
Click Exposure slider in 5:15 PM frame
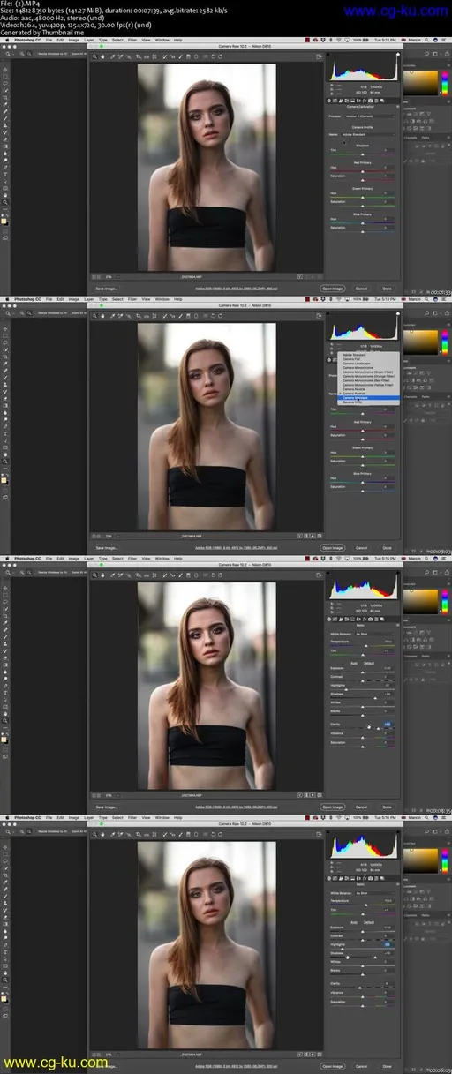click(362, 672)
